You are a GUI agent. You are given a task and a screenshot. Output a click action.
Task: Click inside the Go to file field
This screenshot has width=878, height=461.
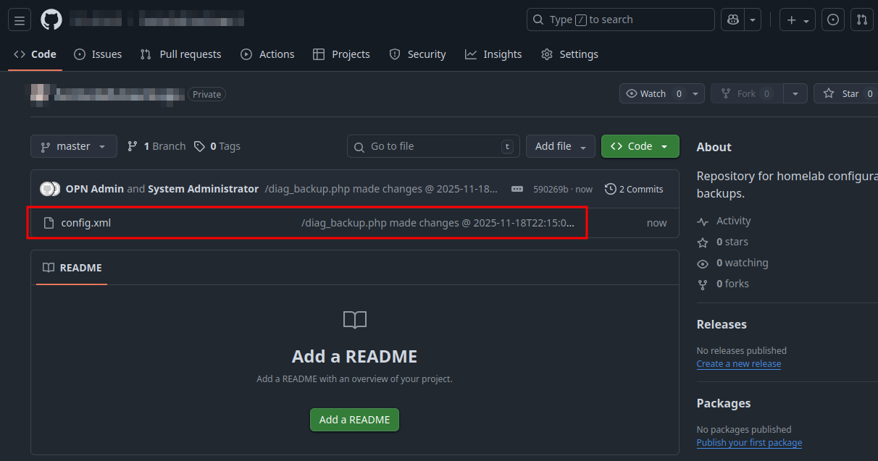[x=432, y=145]
